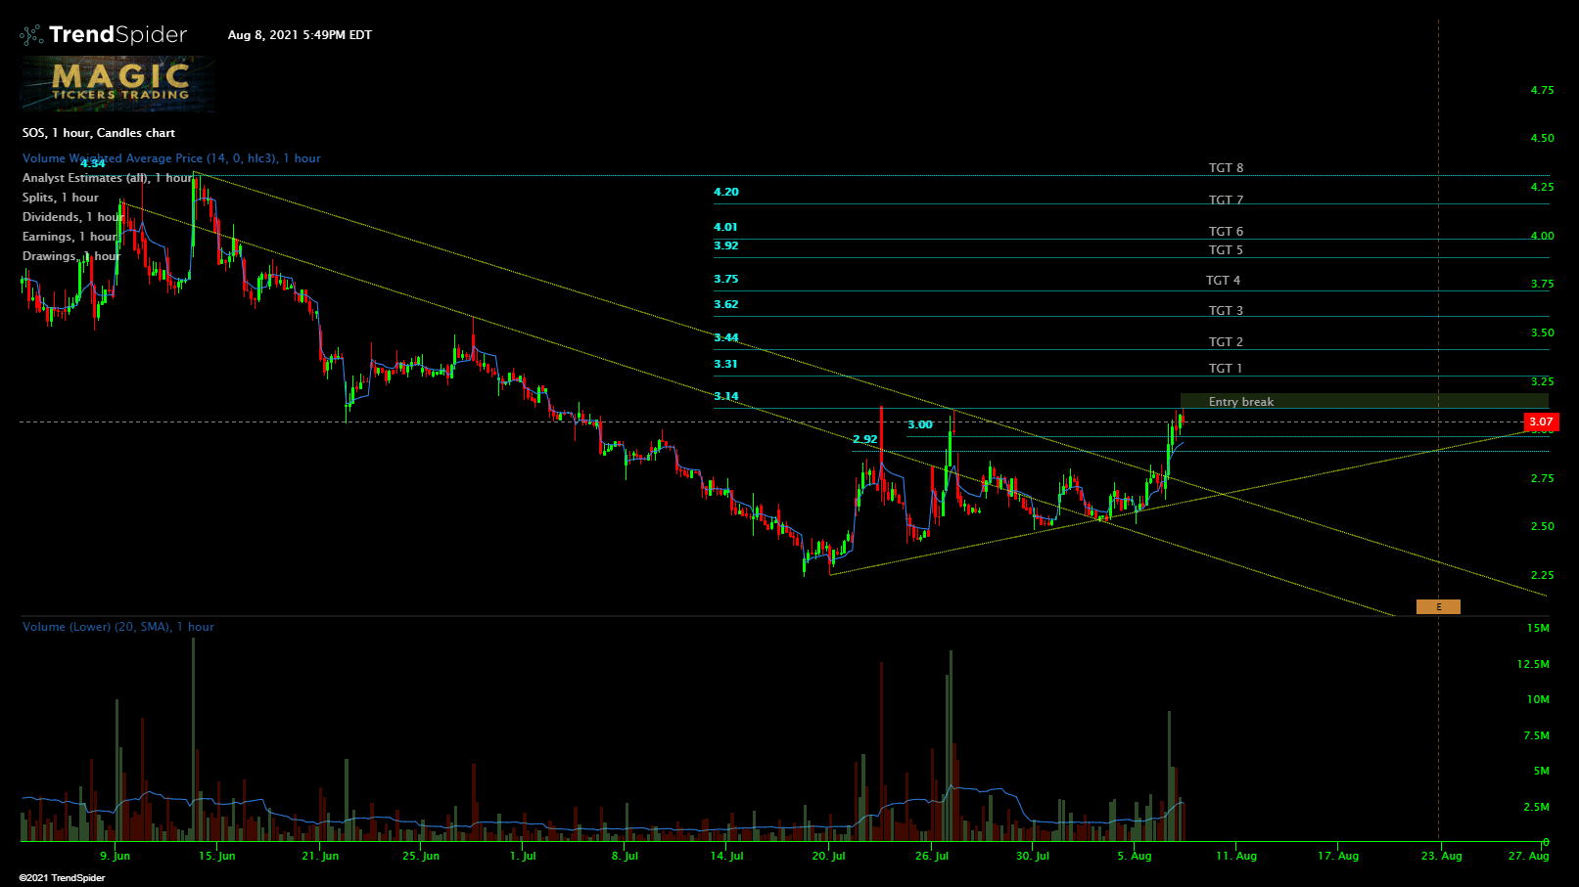
Task: Select the Earnings legend entry
Action: [x=70, y=237]
